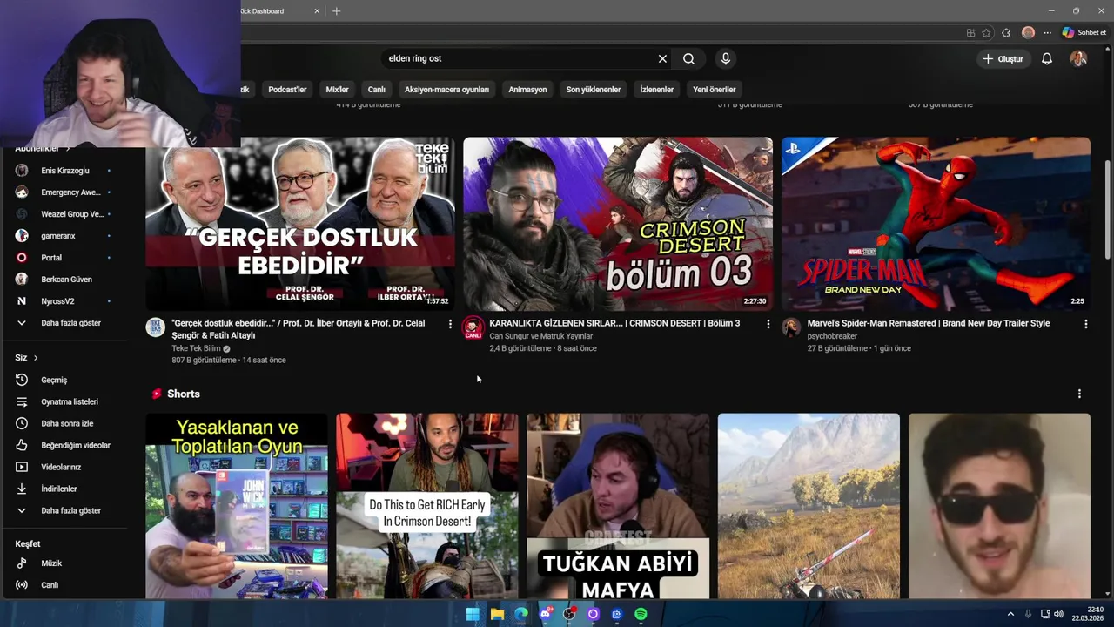Image resolution: width=1114 pixels, height=627 pixels.
Task: Open browser extensions puzzle icon
Action: click(x=1006, y=32)
